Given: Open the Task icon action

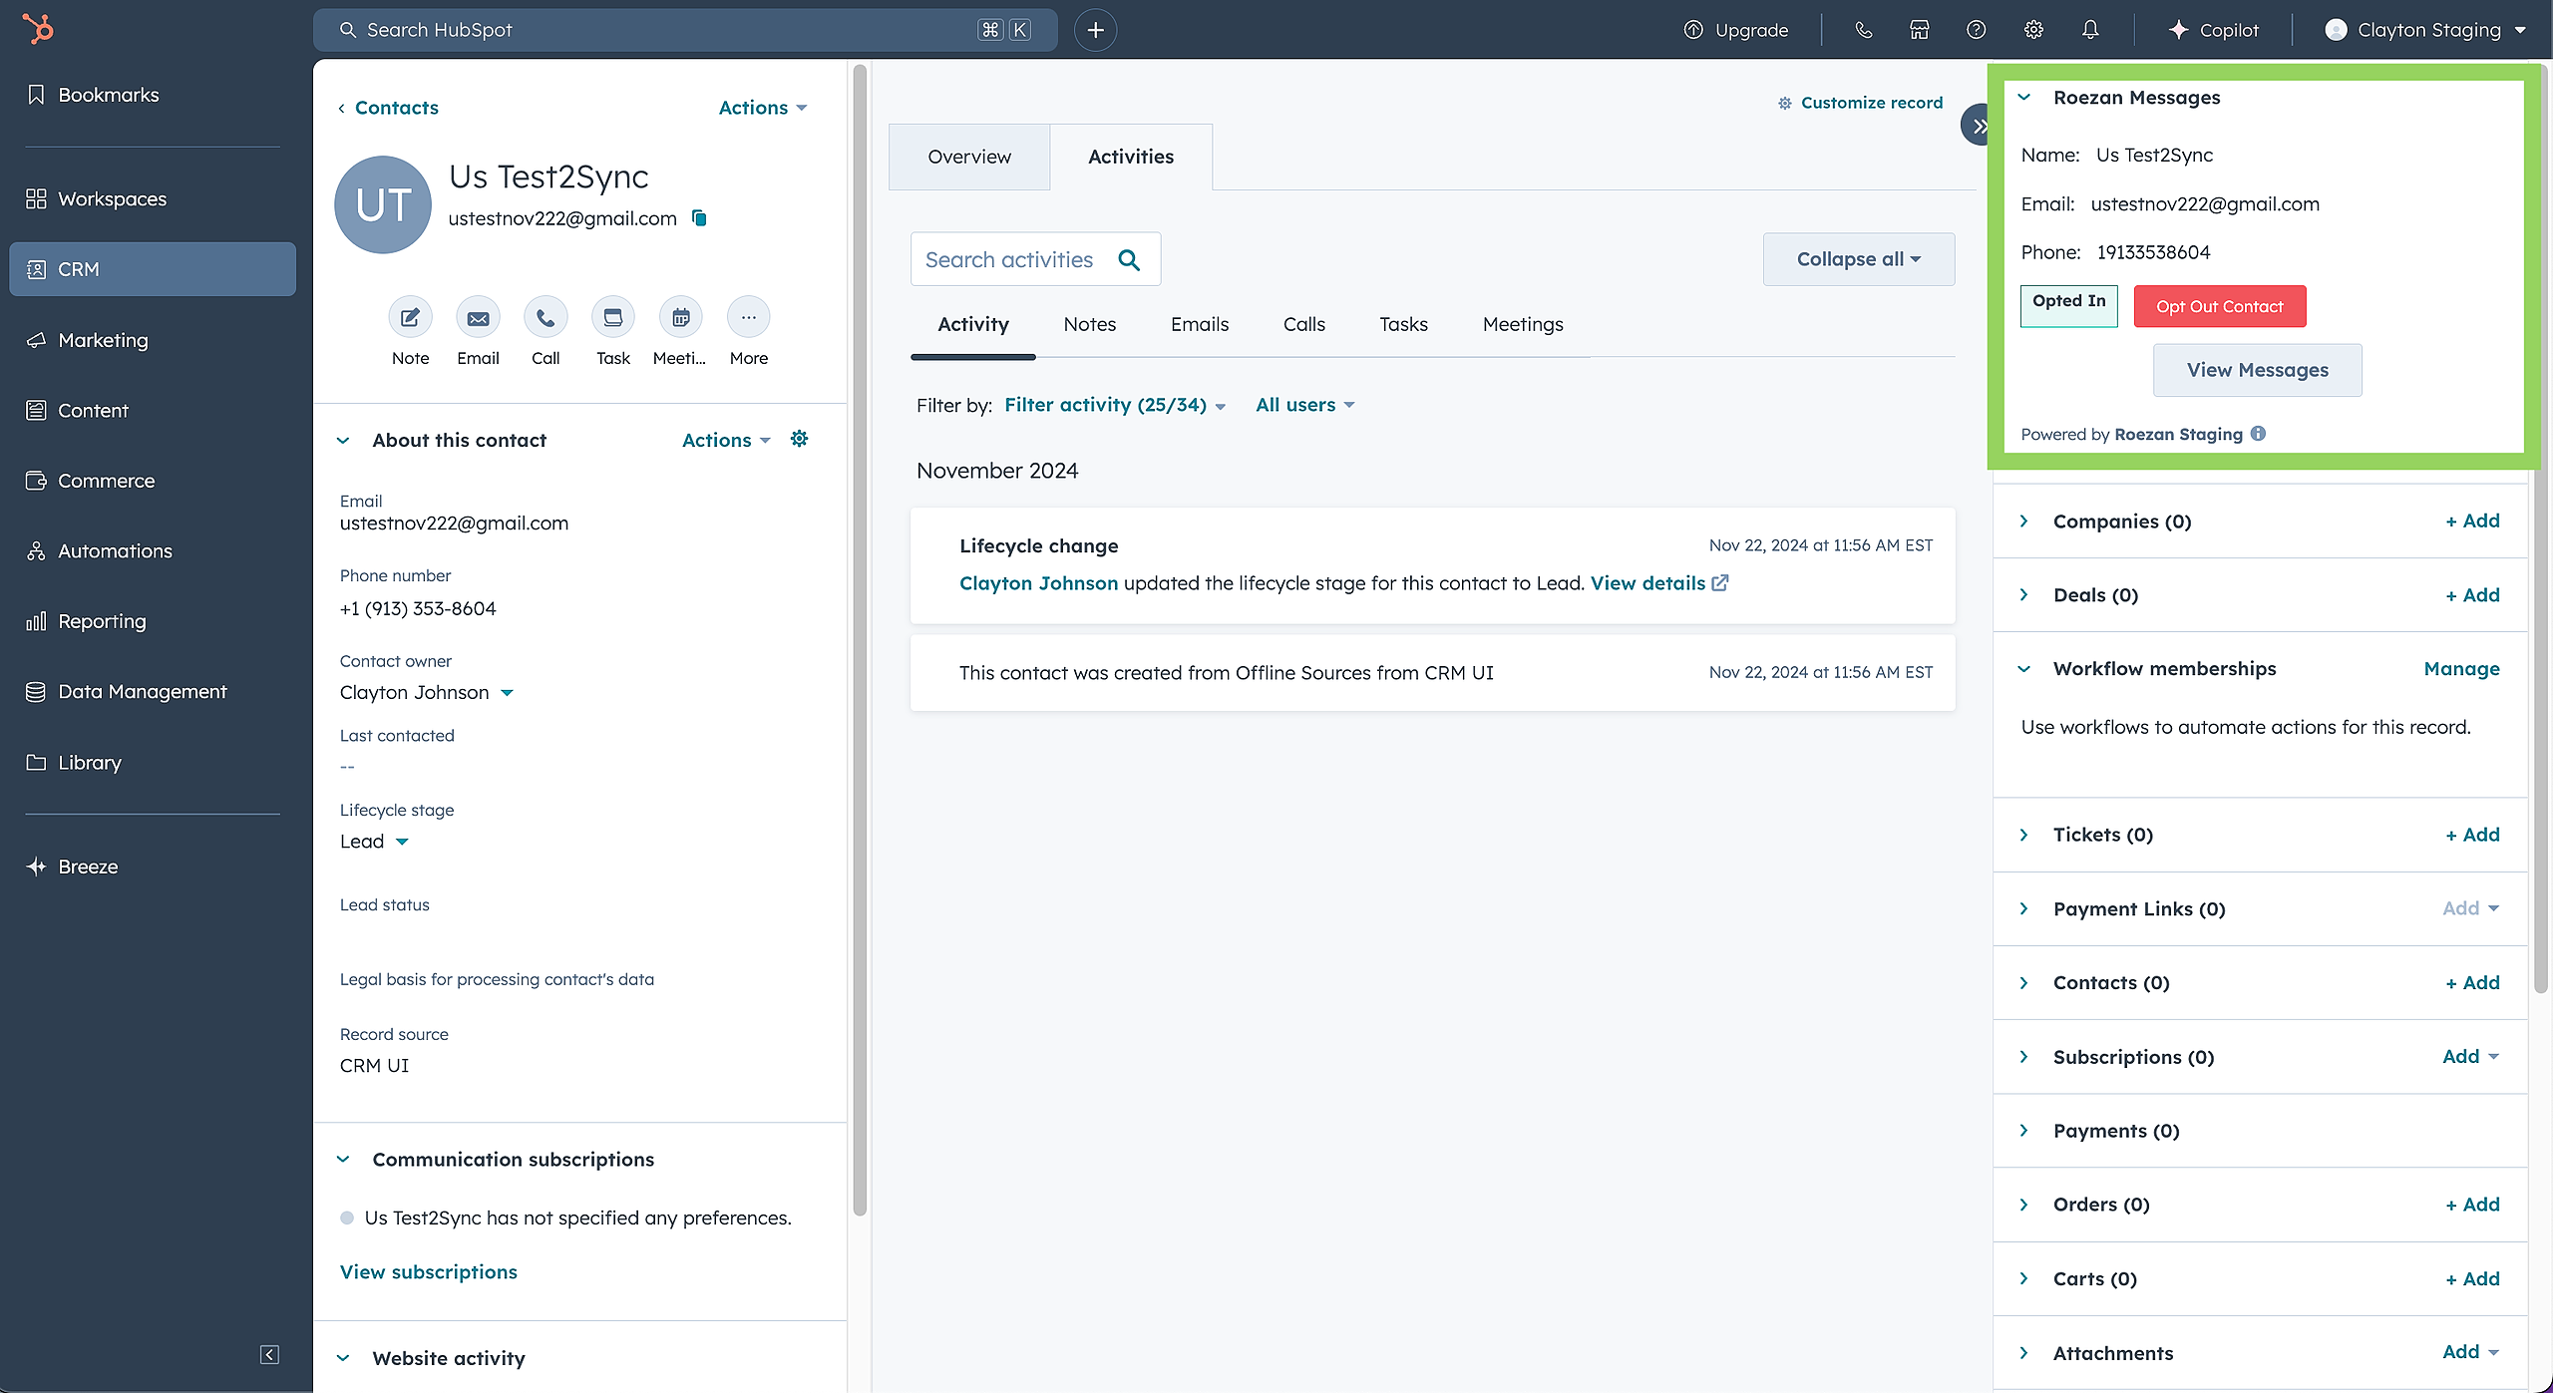Looking at the screenshot, I should [612, 318].
